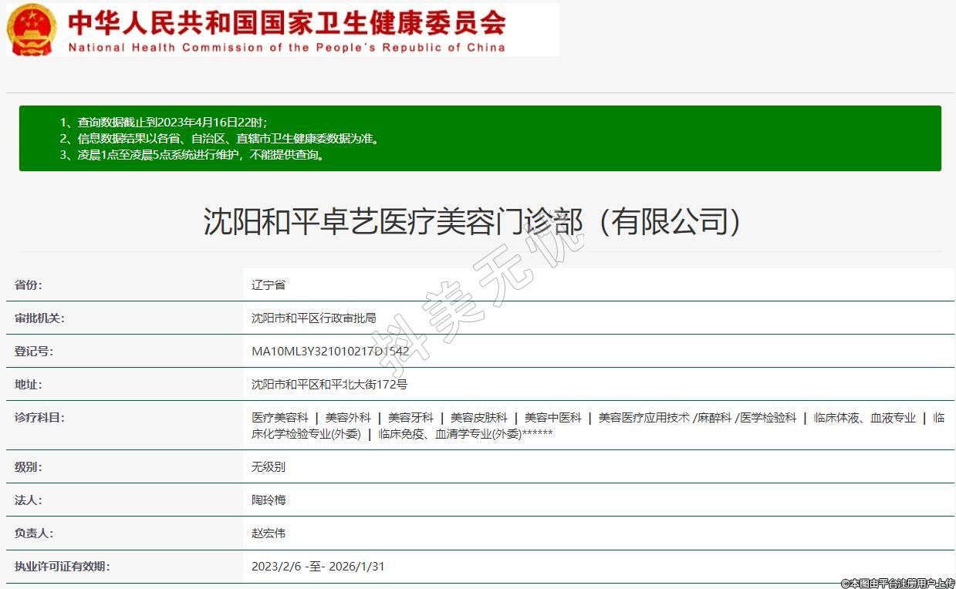Click the 诊疗科目 field label
This screenshot has width=956, height=589.
pyautogui.click(x=39, y=417)
